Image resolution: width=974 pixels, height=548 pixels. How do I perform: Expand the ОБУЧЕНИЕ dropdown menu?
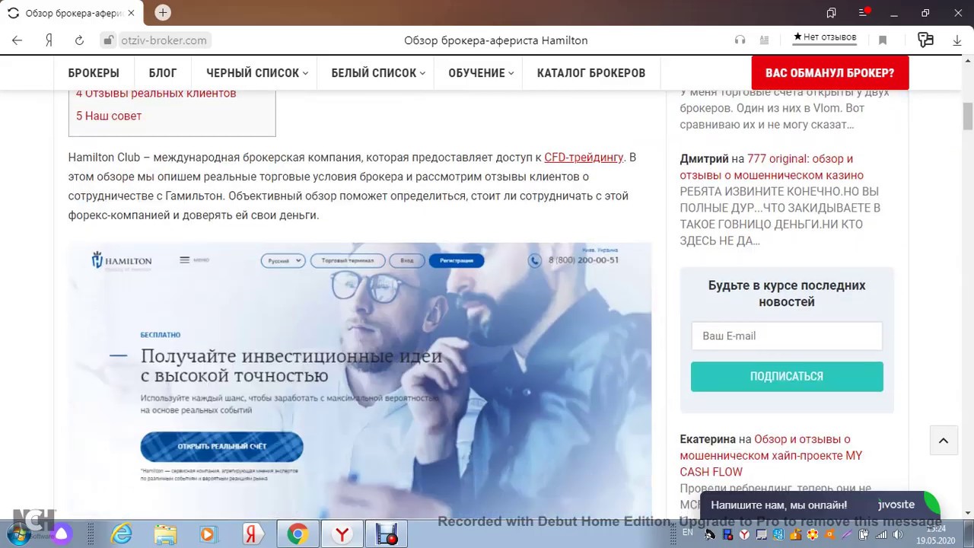point(481,73)
